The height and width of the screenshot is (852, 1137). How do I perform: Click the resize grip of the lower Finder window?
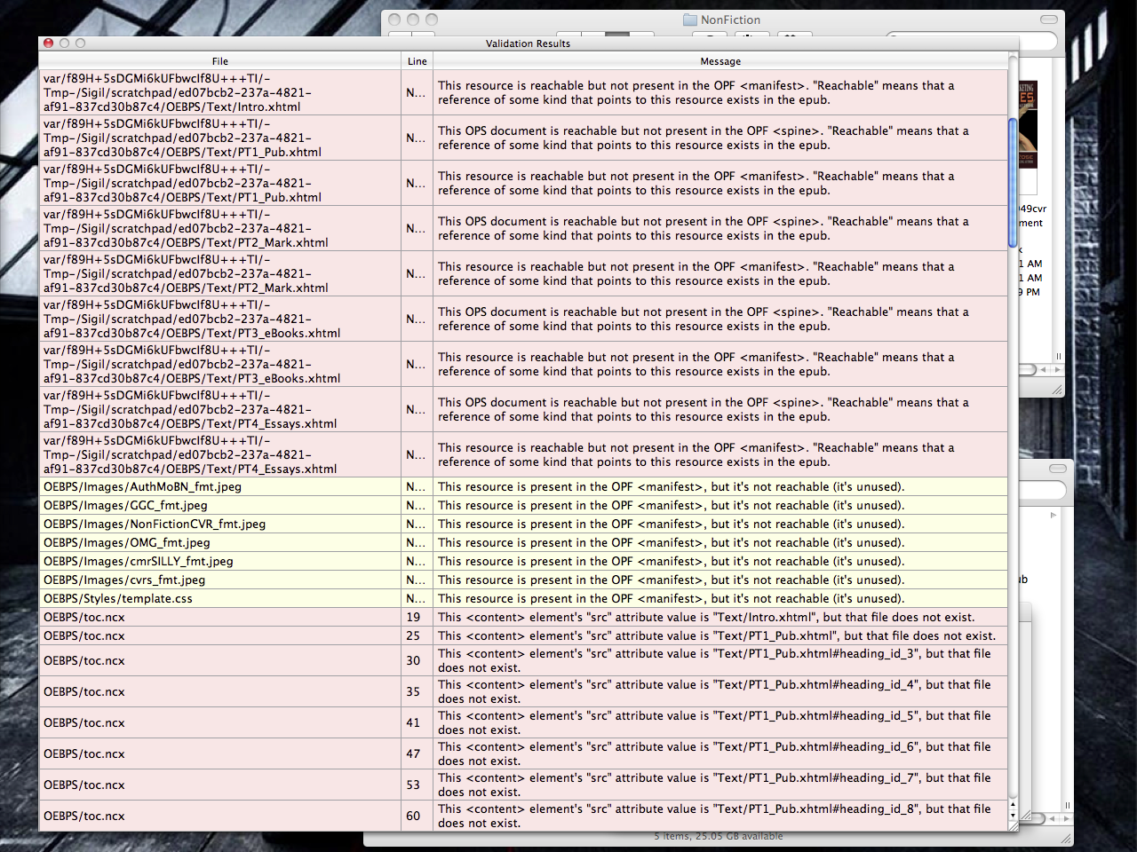1067,837
